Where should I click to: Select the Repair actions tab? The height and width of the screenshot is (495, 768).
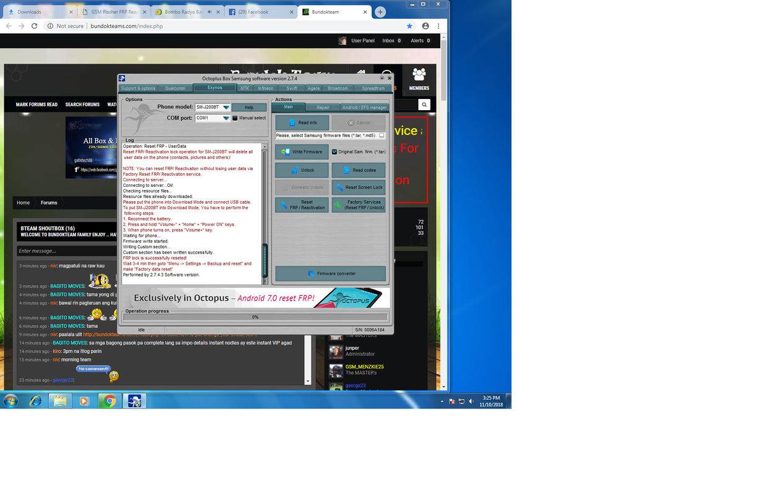323,108
